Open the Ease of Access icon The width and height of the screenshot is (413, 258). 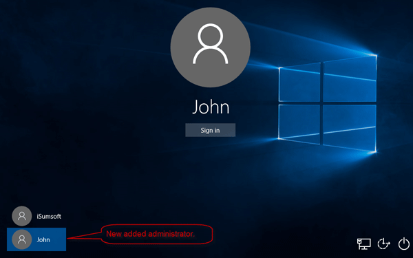click(x=383, y=244)
